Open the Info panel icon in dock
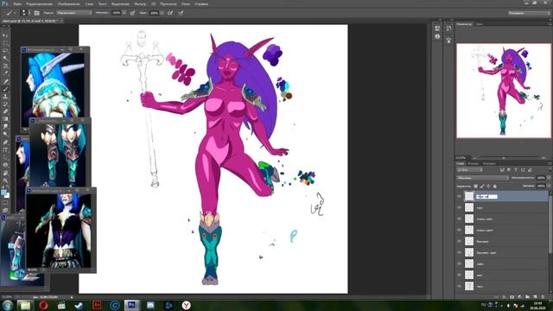The width and height of the screenshot is (553, 311). point(437,36)
